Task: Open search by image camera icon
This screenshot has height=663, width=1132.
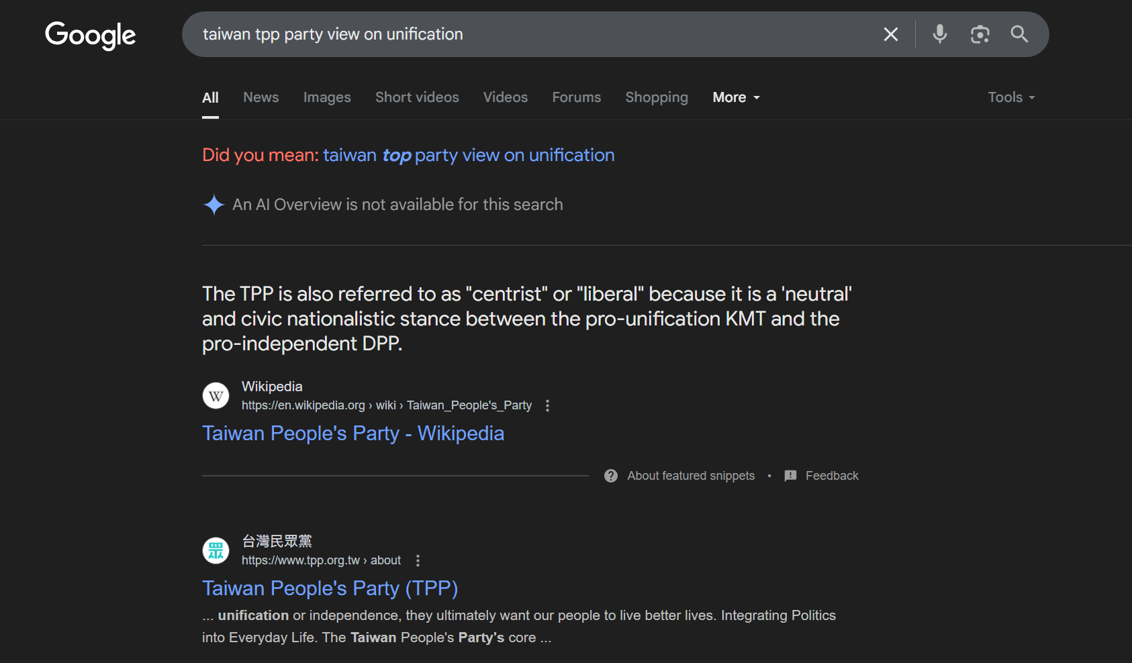Action: [x=980, y=34]
